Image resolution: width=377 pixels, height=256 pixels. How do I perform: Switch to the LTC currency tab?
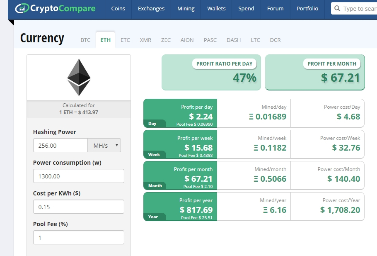(255, 40)
